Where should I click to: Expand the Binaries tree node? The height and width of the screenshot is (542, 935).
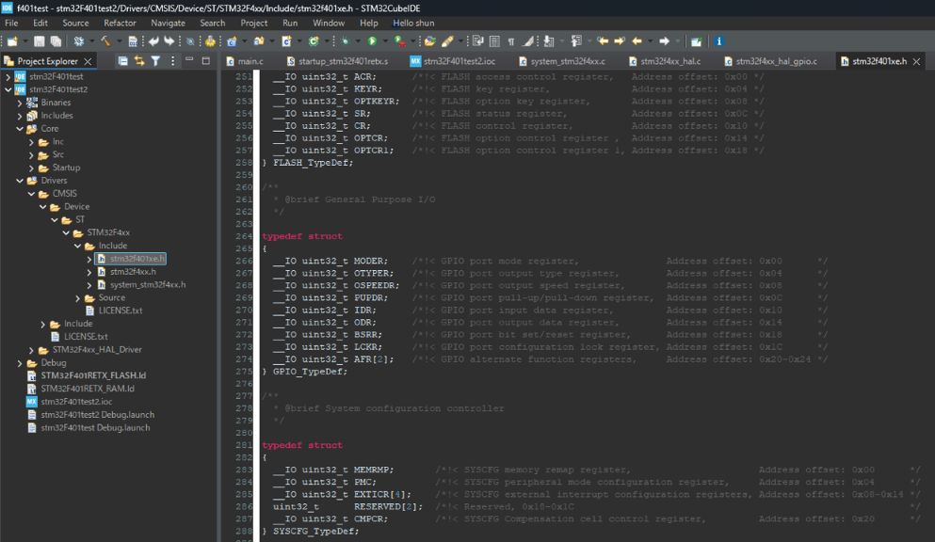pos(20,102)
